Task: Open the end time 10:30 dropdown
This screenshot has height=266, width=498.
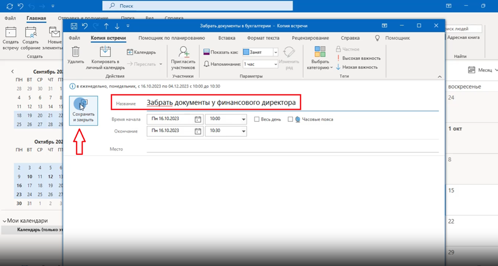Action: pyautogui.click(x=243, y=131)
